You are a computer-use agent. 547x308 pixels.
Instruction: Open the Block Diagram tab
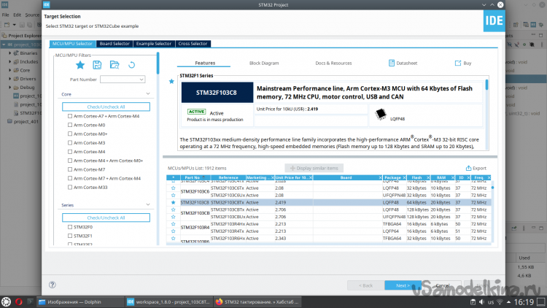tap(264, 63)
